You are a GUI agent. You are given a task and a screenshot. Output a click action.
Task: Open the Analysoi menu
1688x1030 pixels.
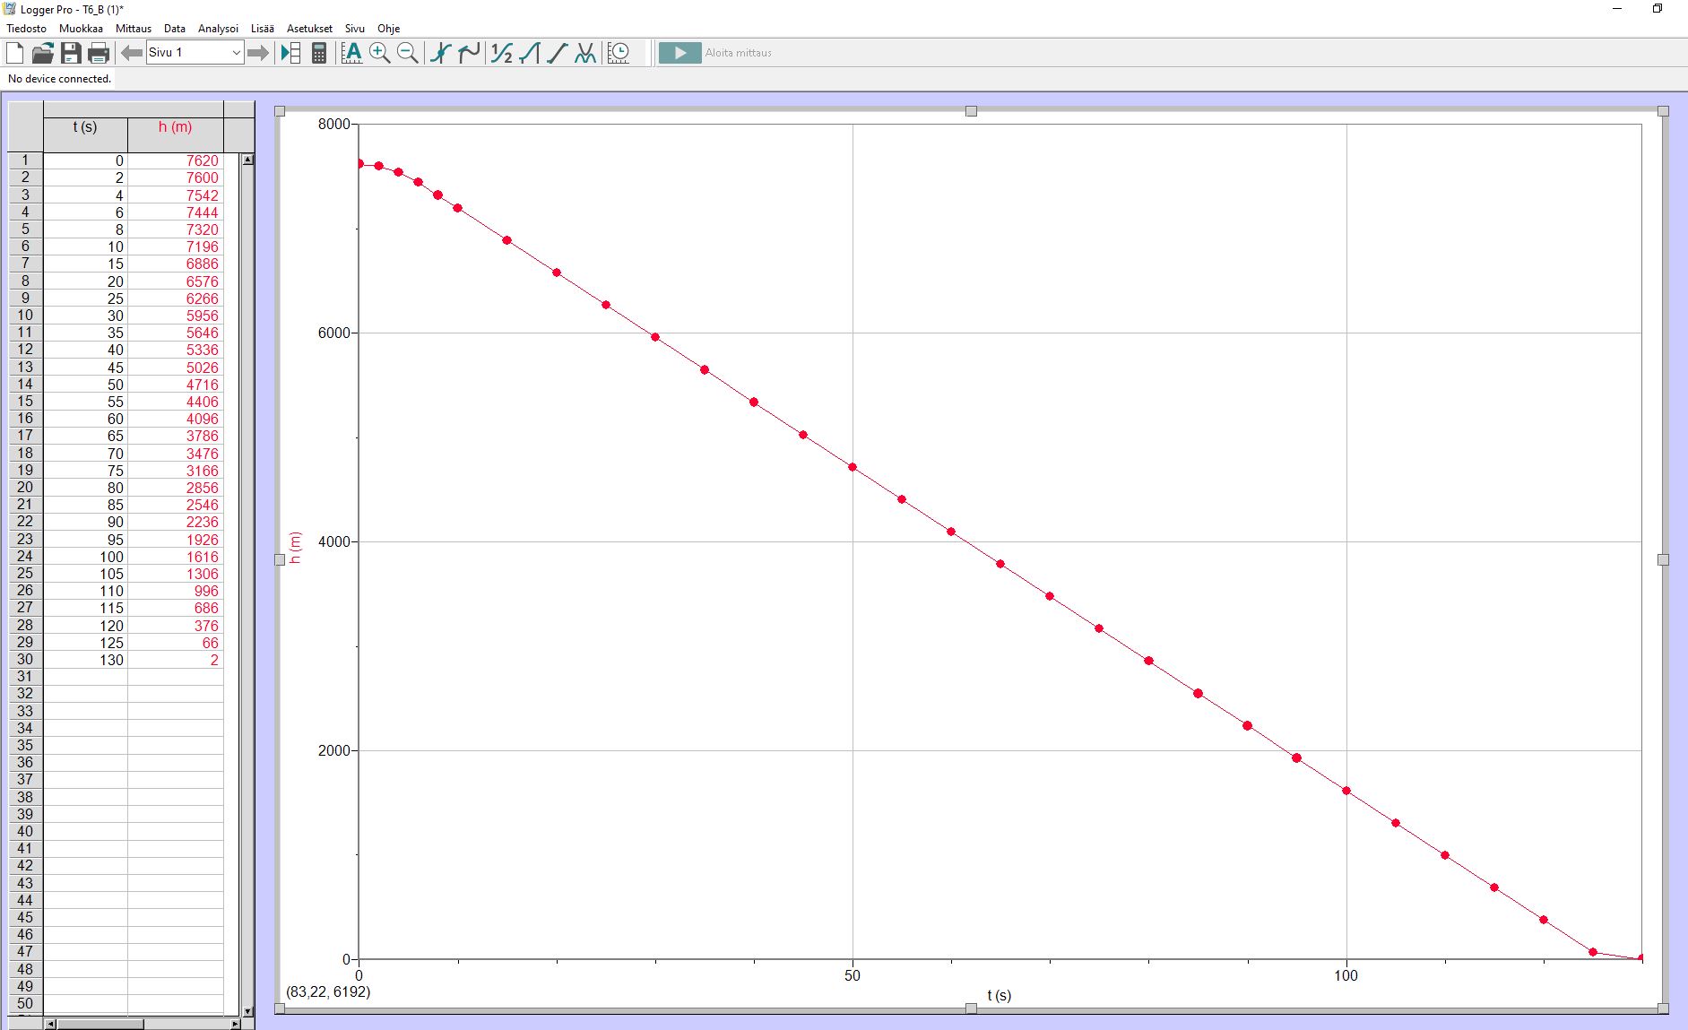click(218, 29)
